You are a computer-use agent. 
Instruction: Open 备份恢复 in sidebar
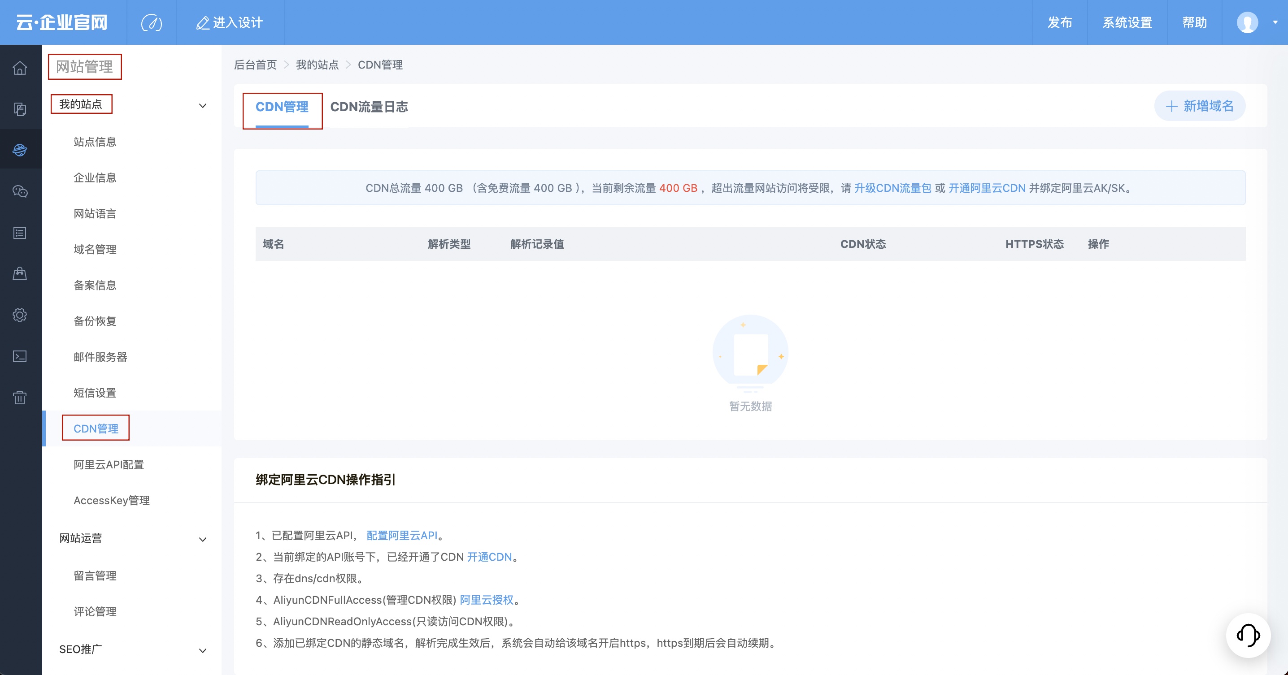coord(95,321)
